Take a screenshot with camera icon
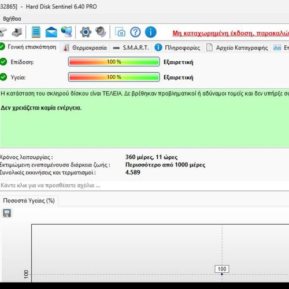Screen dimensions: 289x289 click(x=120, y=32)
